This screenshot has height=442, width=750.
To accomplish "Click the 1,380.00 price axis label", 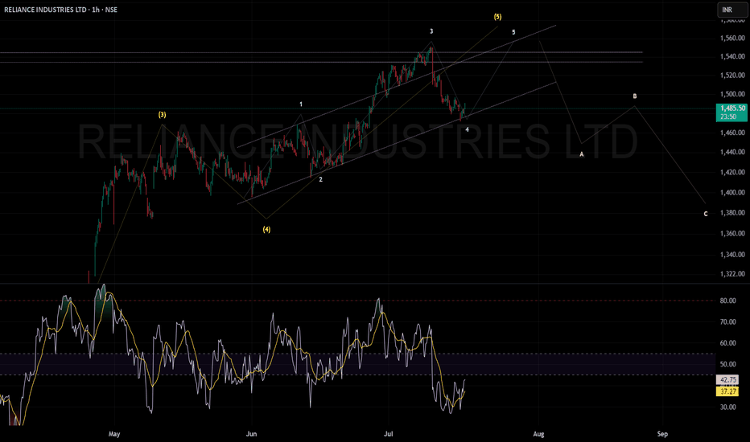I will [732, 213].
